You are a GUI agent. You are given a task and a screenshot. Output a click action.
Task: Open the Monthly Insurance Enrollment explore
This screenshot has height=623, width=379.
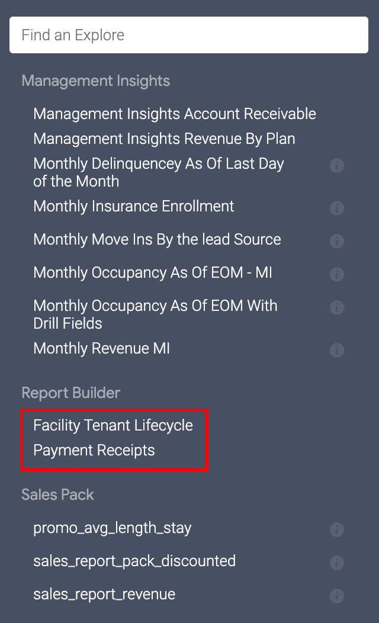pyautogui.click(x=134, y=206)
